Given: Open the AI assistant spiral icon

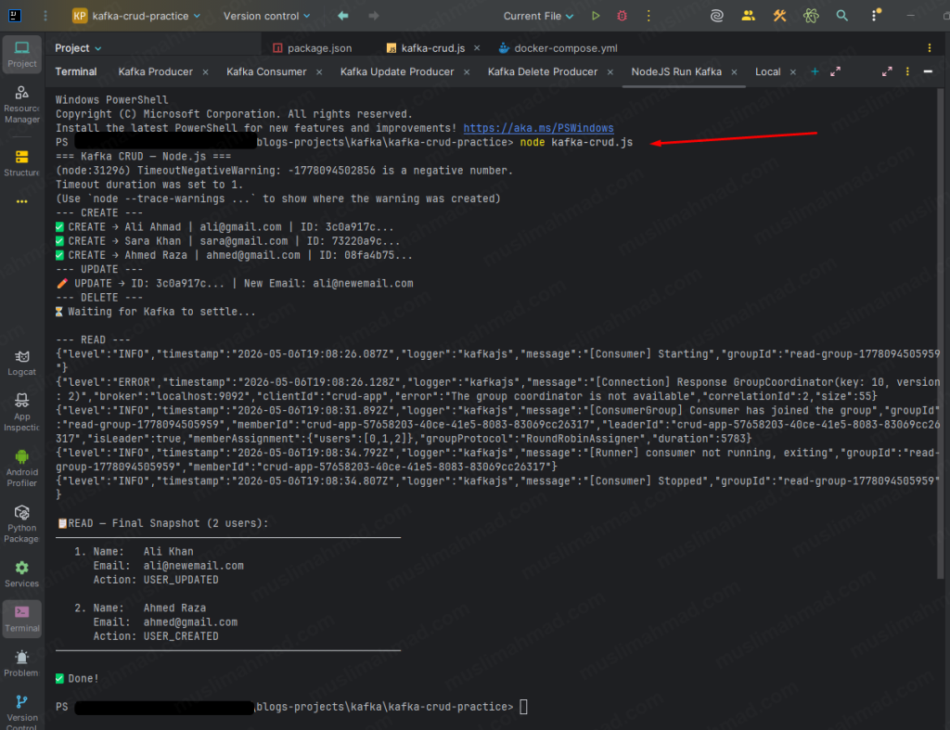Looking at the screenshot, I should click(x=717, y=16).
